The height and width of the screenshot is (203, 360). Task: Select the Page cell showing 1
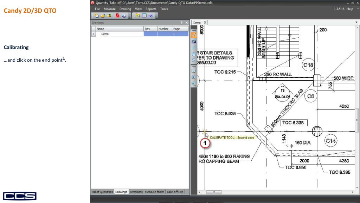[180, 34]
